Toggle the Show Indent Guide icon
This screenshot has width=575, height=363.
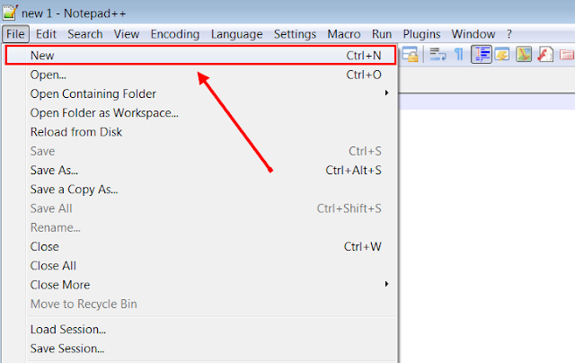[x=482, y=55]
